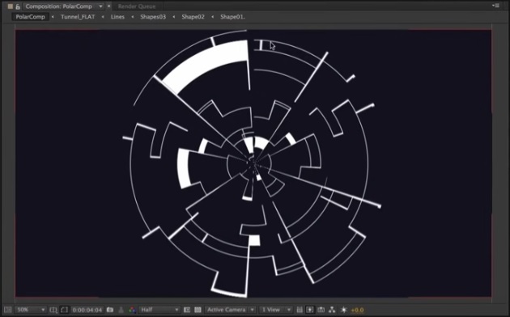The width and height of the screenshot is (510, 317).
Task: Open the 1 View layout dropdown
Action: point(276,310)
